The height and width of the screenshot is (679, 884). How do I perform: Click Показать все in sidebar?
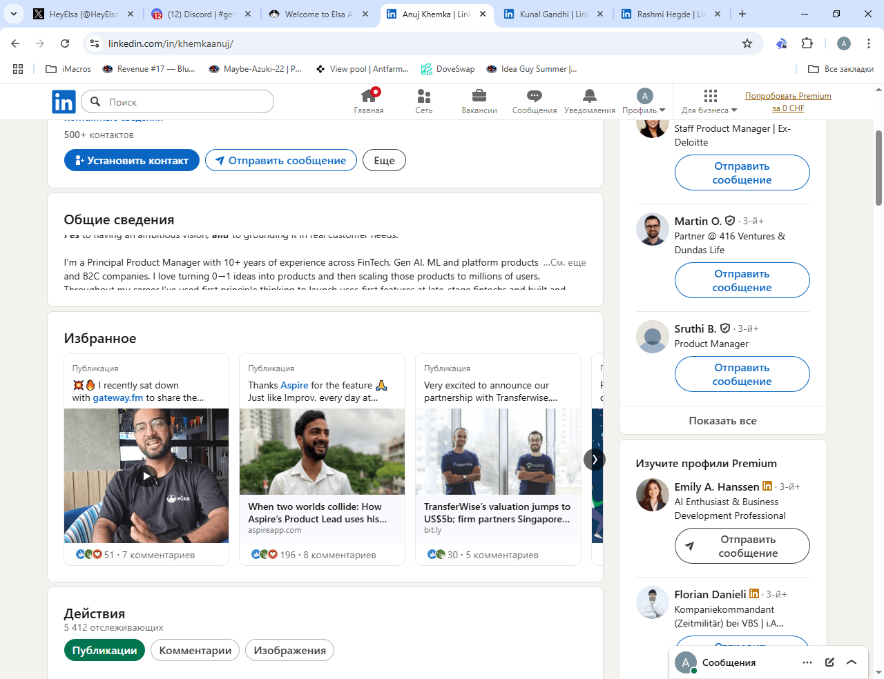(x=722, y=420)
